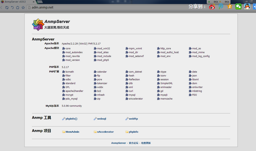
Task: Close the AnmpServer v0.9.3 tab
Action: tap(34, 2)
